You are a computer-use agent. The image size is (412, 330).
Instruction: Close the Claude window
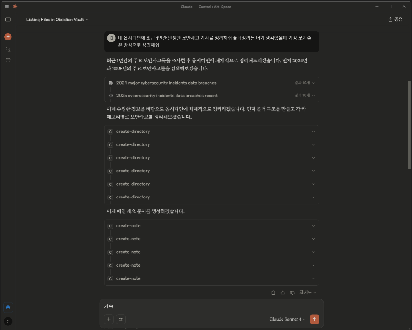[404, 7]
